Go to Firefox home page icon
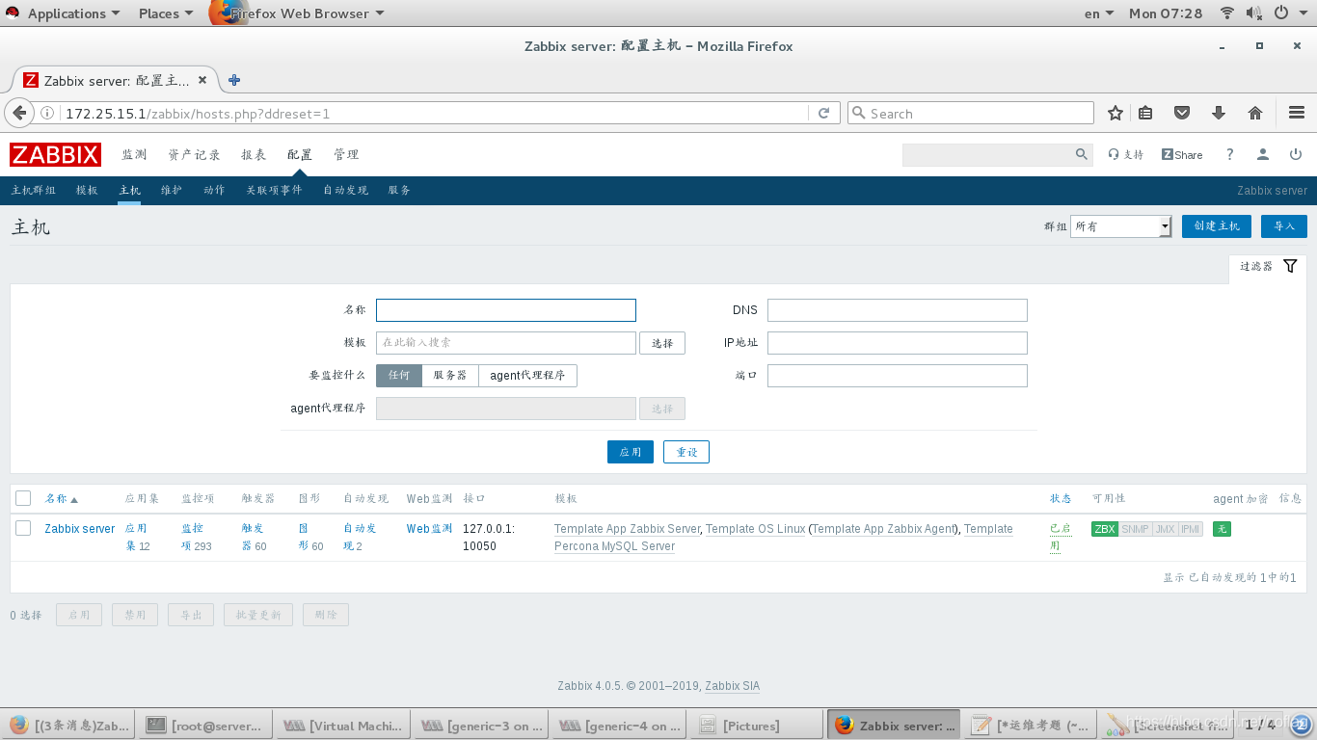Screen dimensions: 1317x740 click(x=1255, y=113)
